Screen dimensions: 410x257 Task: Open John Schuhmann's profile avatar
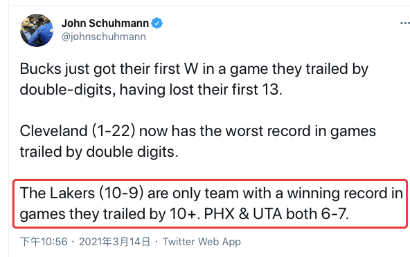(x=37, y=30)
